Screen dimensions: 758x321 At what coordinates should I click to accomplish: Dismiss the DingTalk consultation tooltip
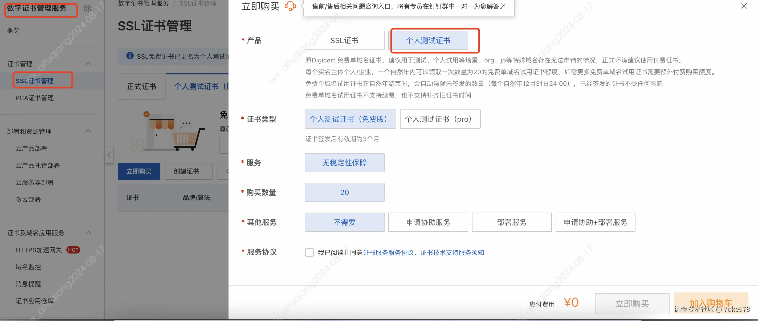[503, 6]
